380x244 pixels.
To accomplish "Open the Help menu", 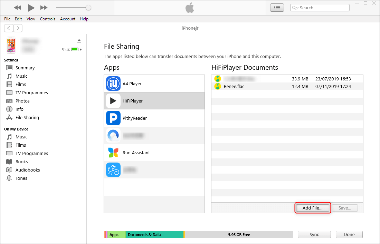I will click(84, 19).
